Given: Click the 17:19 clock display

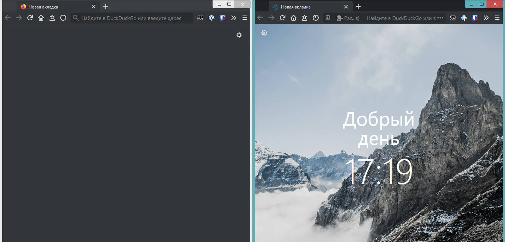Looking at the screenshot, I should (379, 172).
